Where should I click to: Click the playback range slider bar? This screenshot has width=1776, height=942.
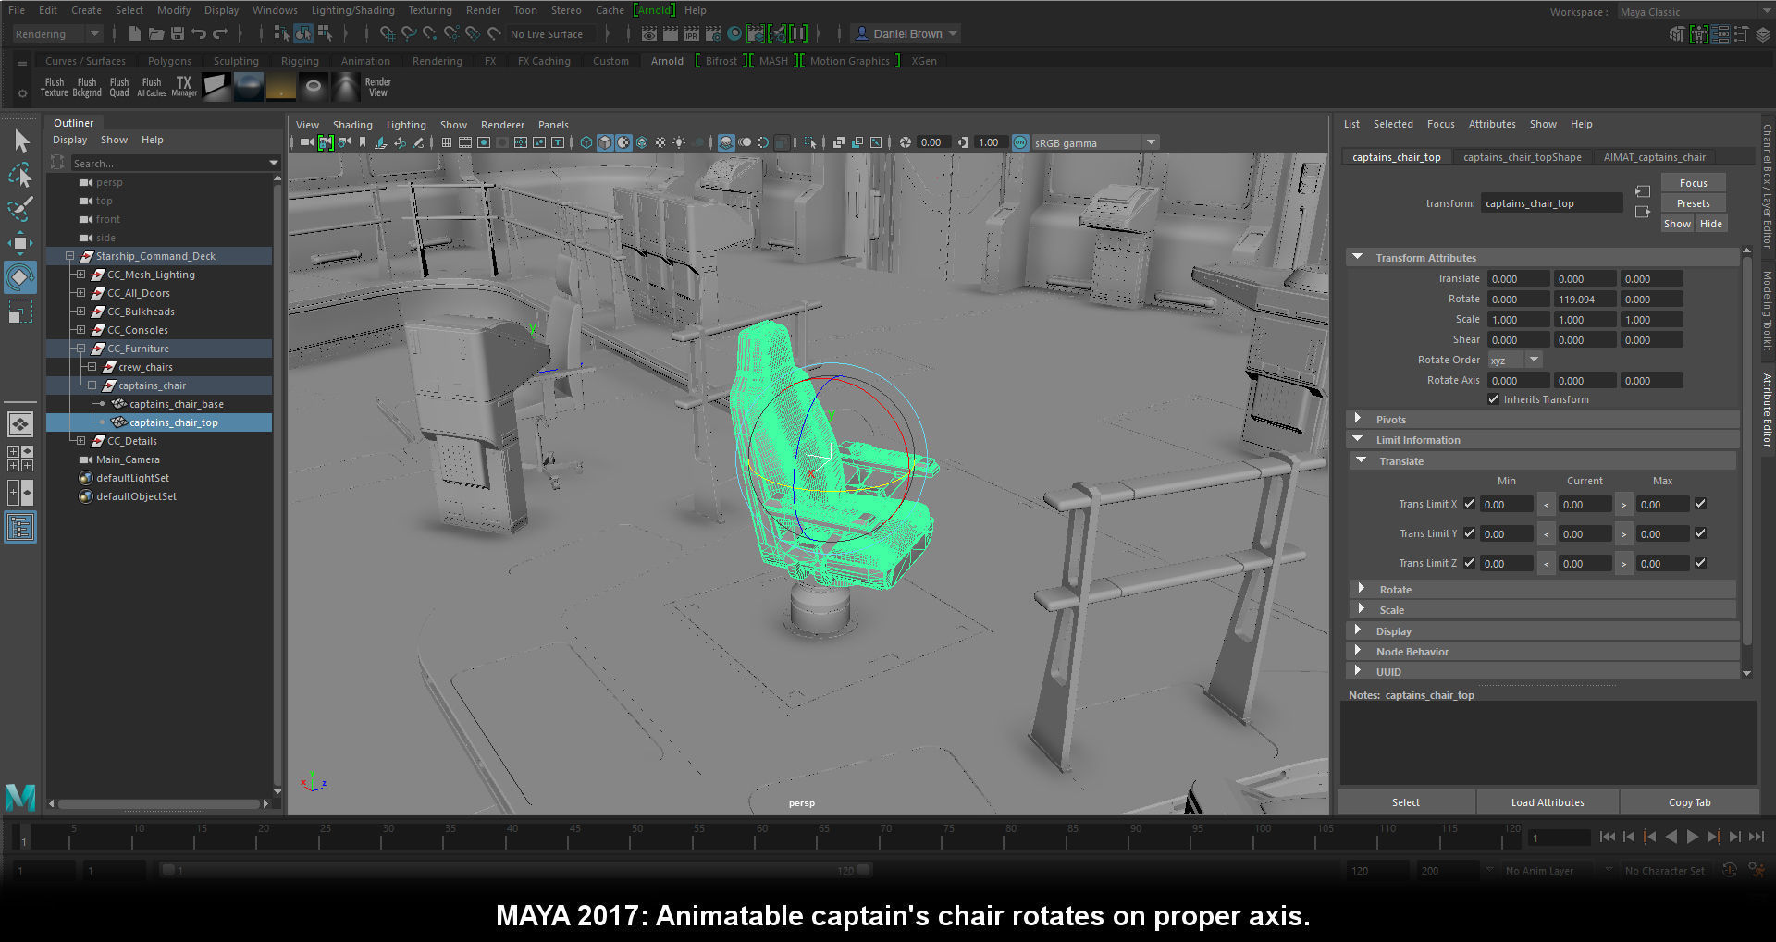pyautogui.click(x=515, y=870)
